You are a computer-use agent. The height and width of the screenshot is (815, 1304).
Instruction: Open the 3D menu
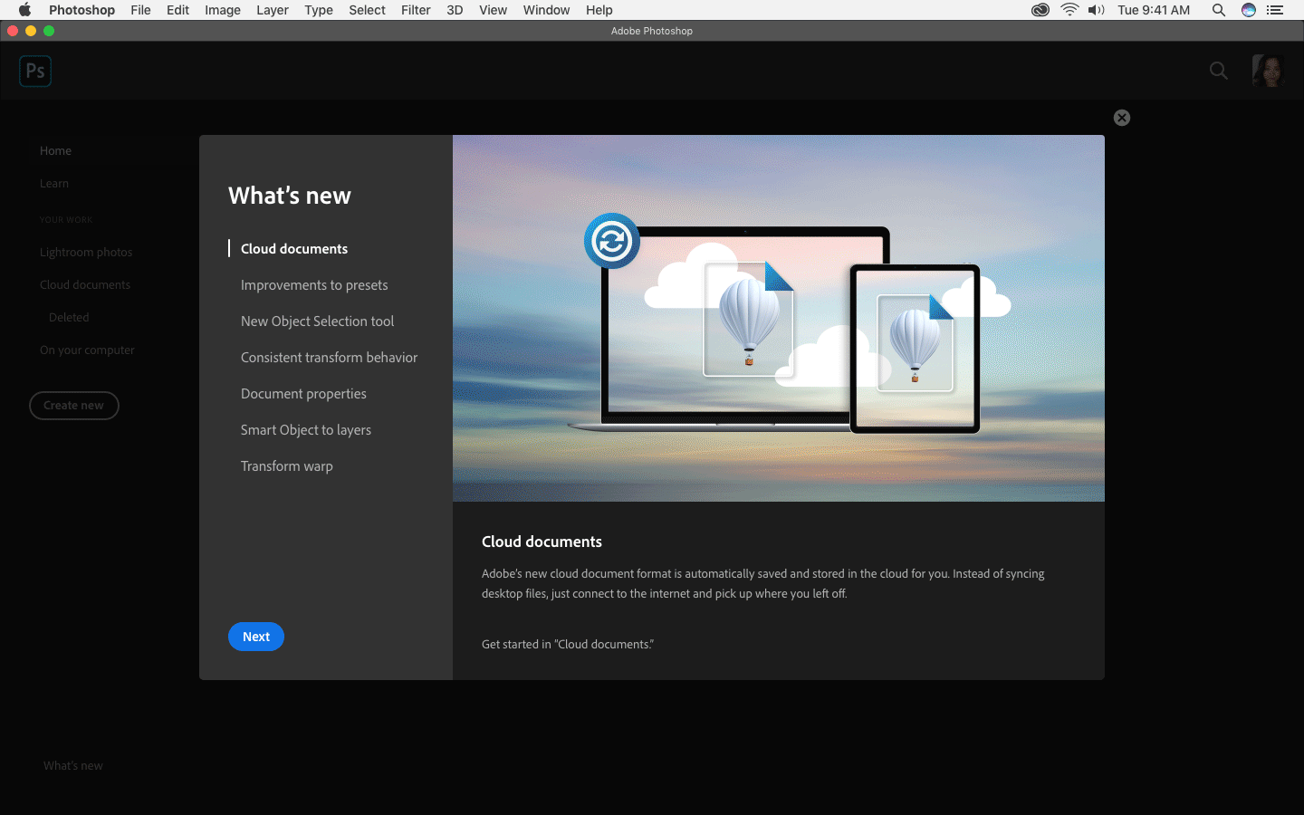pos(455,10)
